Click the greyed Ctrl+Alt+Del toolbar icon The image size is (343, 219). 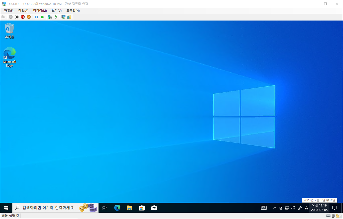3,17
